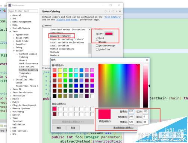Select Syntax Coloring in the tree
188x143 pixels.
click(x=29, y=70)
